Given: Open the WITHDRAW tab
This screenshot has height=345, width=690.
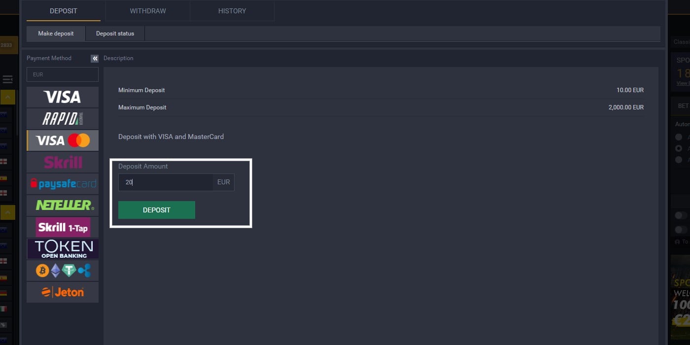Looking at the screenshot, I should point(148,11).
